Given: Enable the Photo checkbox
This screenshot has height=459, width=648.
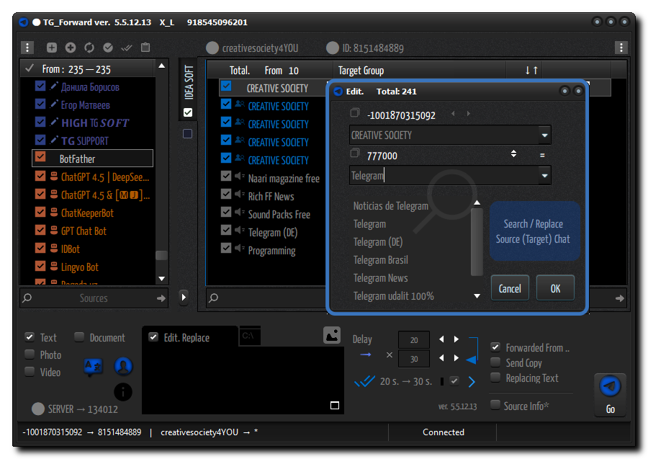Looking at the screenshot, I should tap(30, 355).
